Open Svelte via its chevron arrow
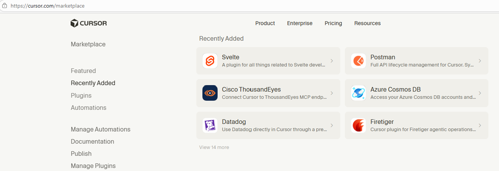The width and height of the screenshot is (499, 171). tap(332, 61)
